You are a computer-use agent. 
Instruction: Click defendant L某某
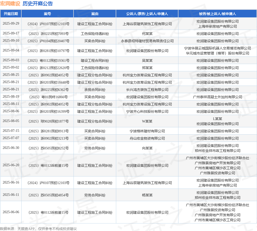coord(218,119)
